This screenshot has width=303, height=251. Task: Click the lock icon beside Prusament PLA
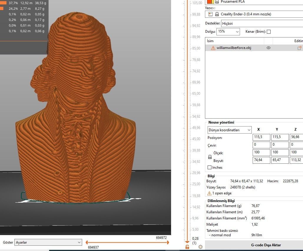(217, 1)
